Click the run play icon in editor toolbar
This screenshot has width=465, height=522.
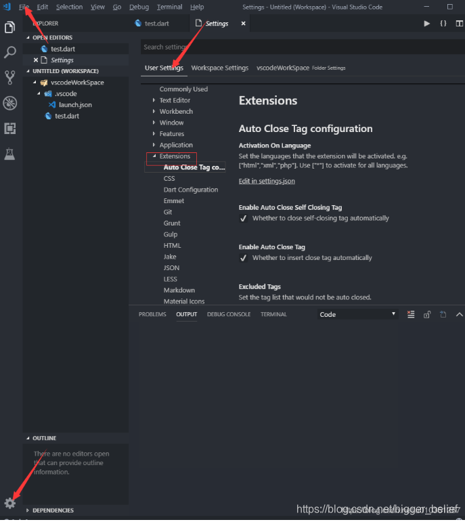click(x=426, y=24)
